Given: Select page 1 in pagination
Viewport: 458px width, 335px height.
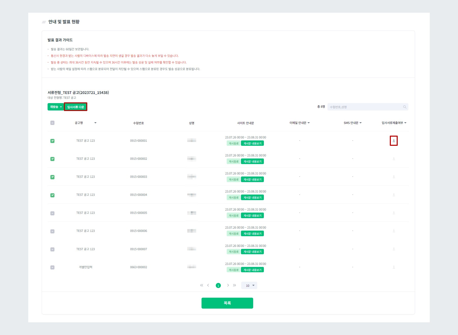Looking at the screenshot, I should [218, 285].
